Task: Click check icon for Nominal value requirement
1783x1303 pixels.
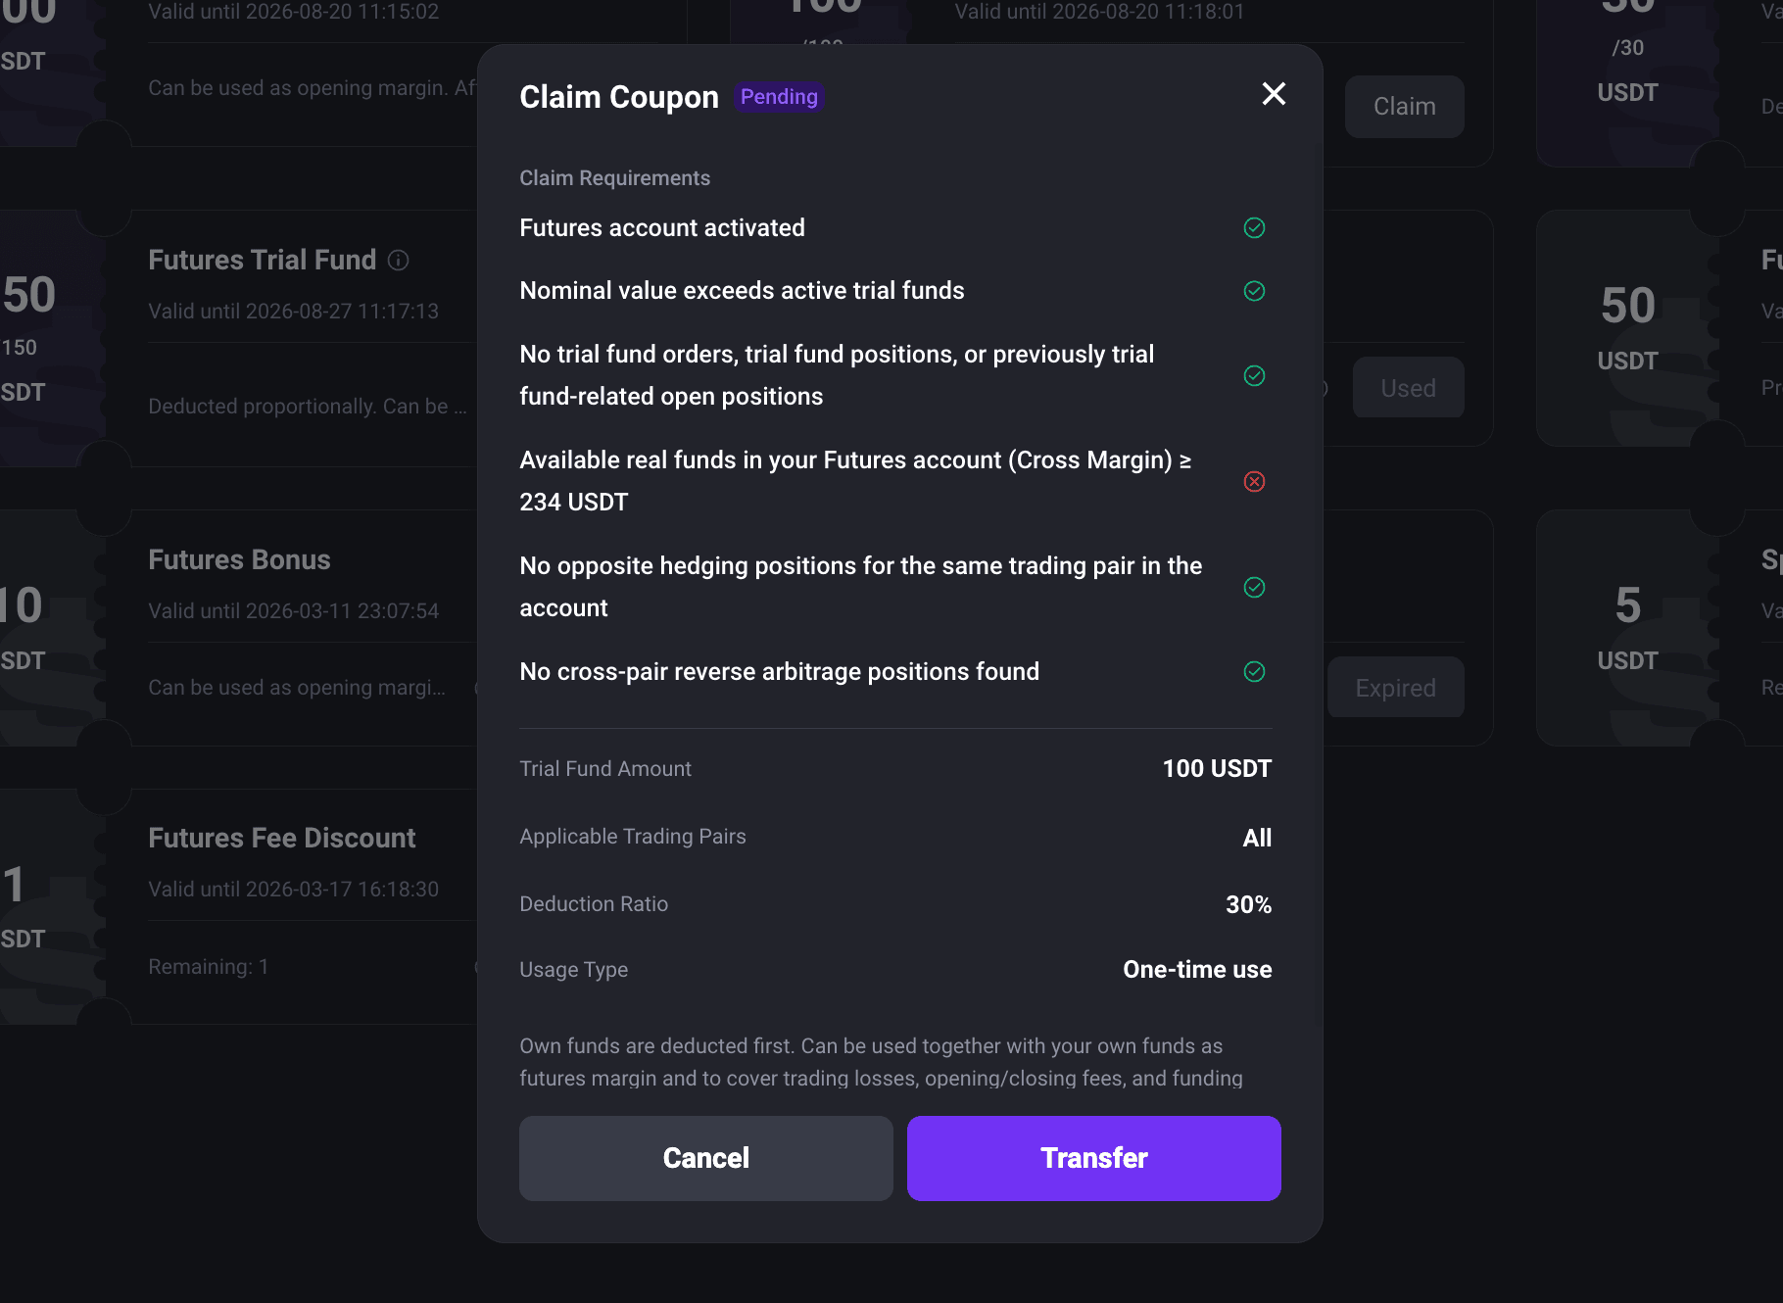Action: click(x=1254, y=291)
